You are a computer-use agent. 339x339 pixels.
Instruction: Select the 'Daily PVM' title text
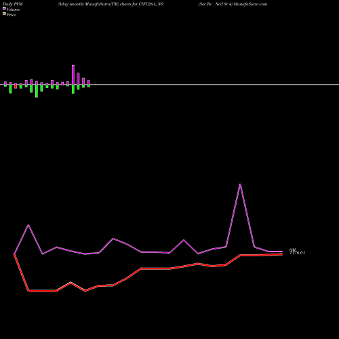click(12, 4)
